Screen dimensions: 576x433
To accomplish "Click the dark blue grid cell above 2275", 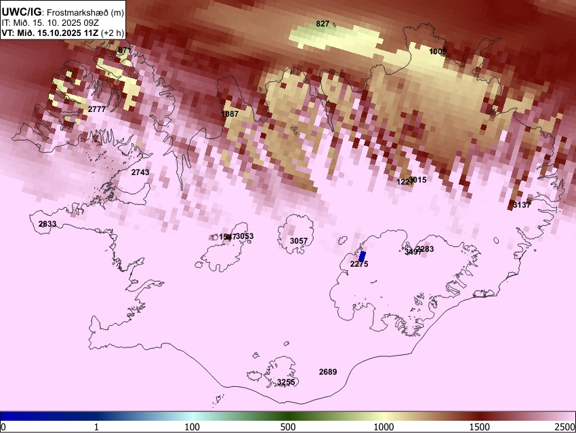I will (x=363, y=257).
